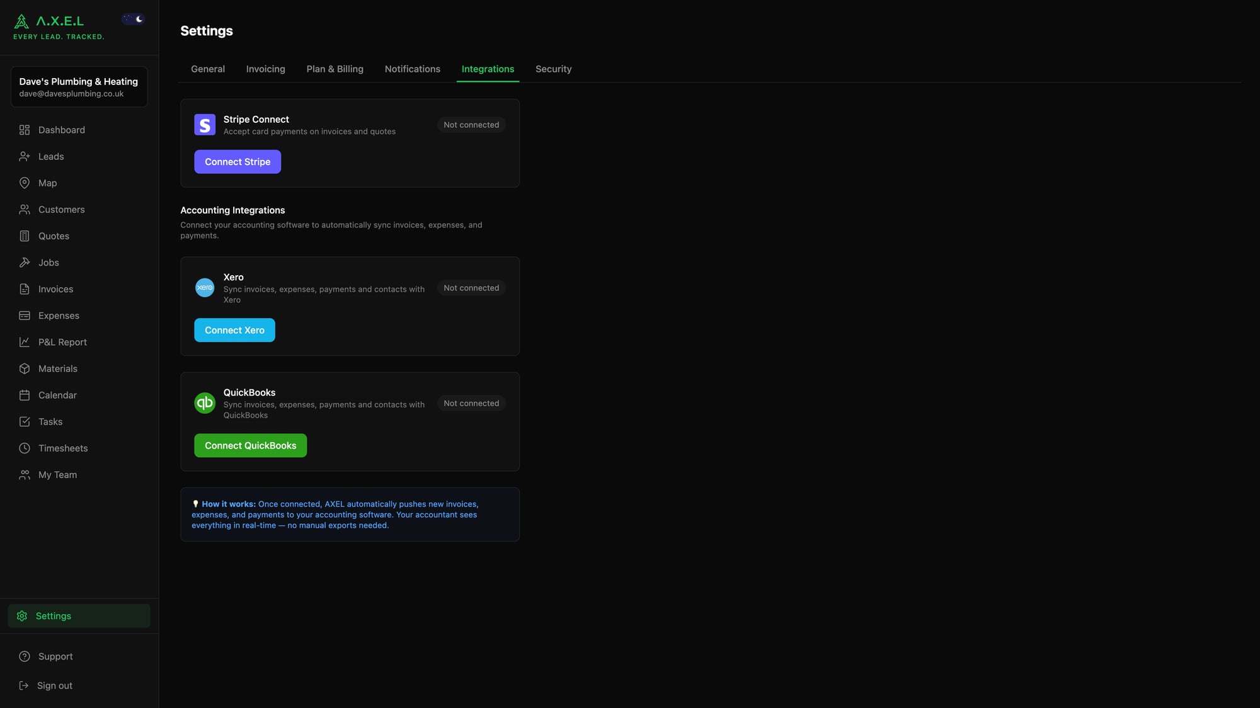Open the P&L Report icon
The height and width of the screenshot is (708, 1260).
[x=25, y=342]
